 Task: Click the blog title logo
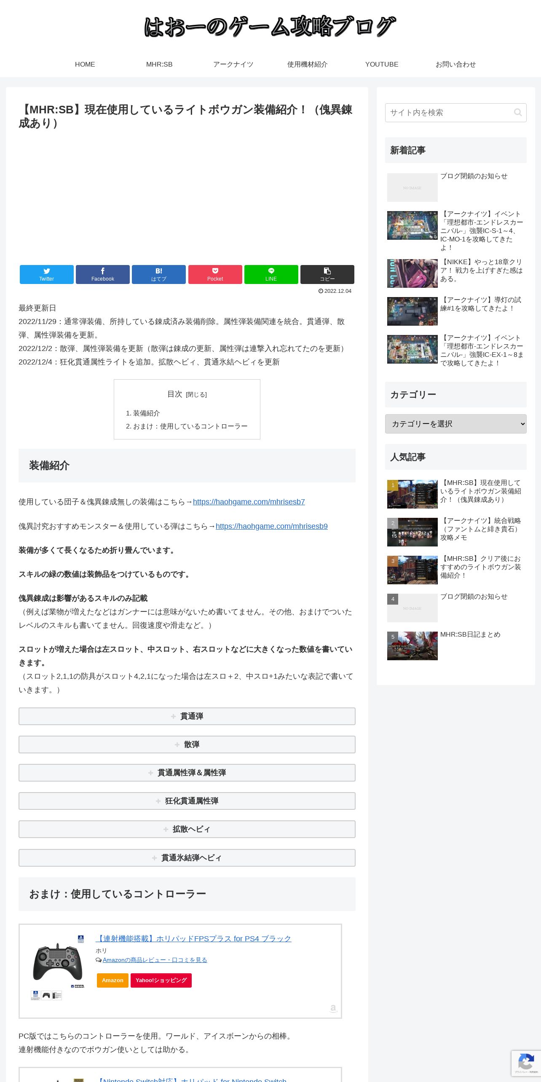[x=270, y=26]
